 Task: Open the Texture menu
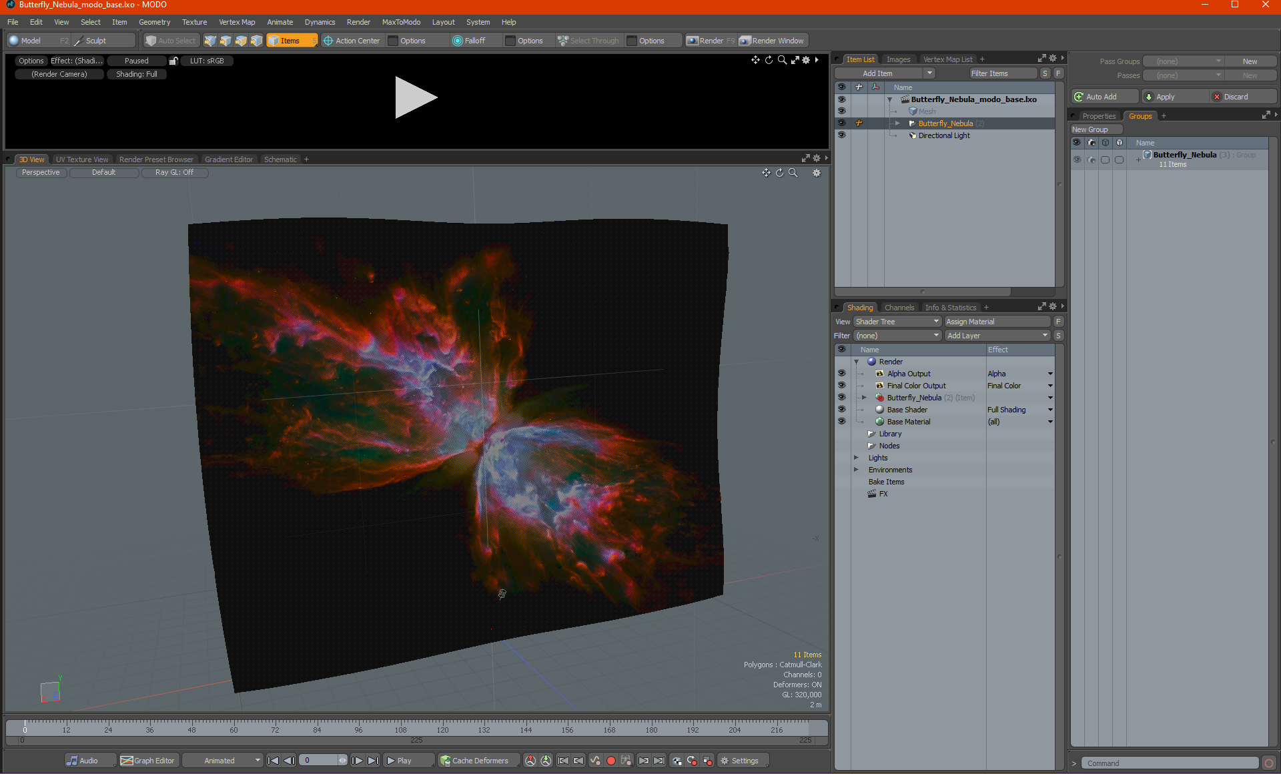tap(194, 22)
